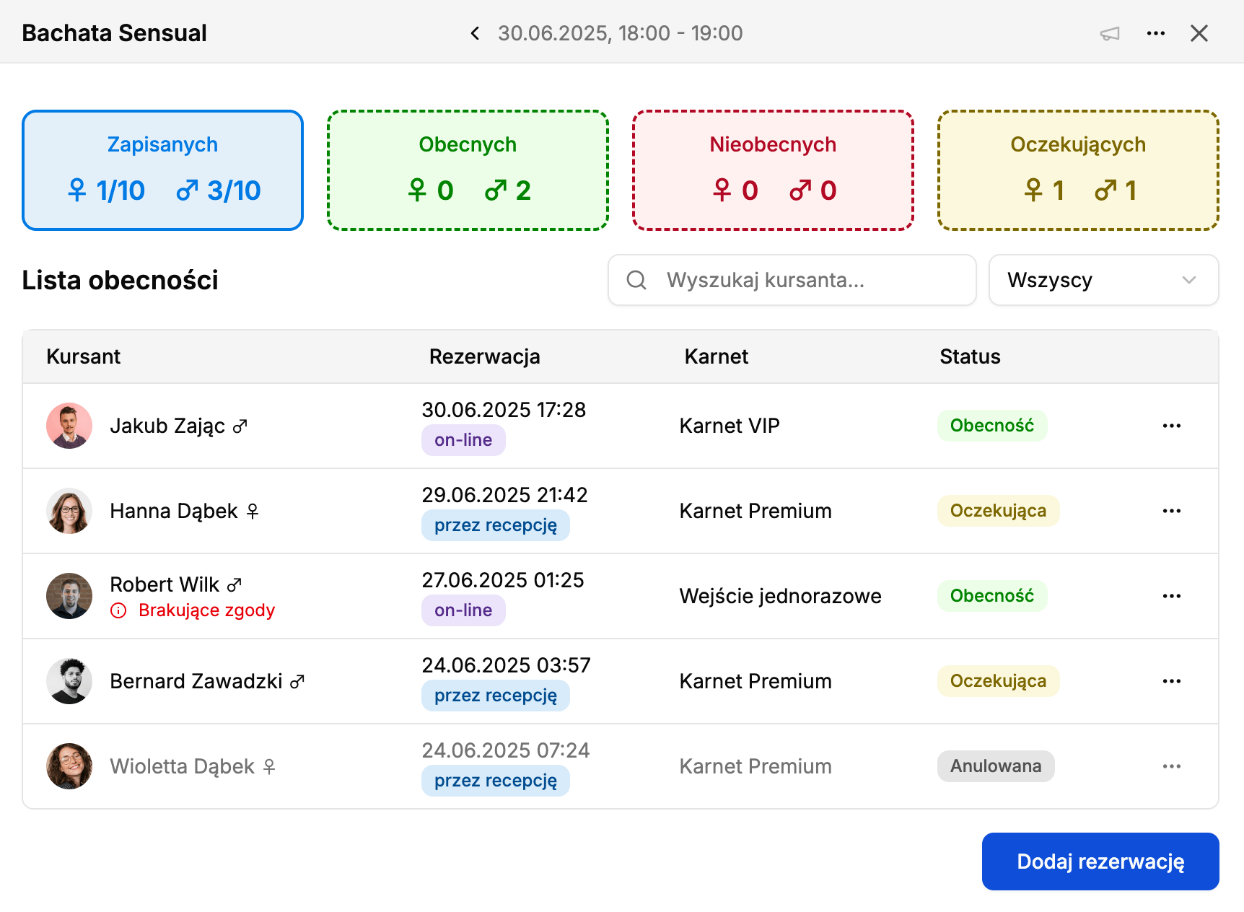Open row actions for Hanna Dąbek
This screenshot has width=1244, height=912.
1172,511
